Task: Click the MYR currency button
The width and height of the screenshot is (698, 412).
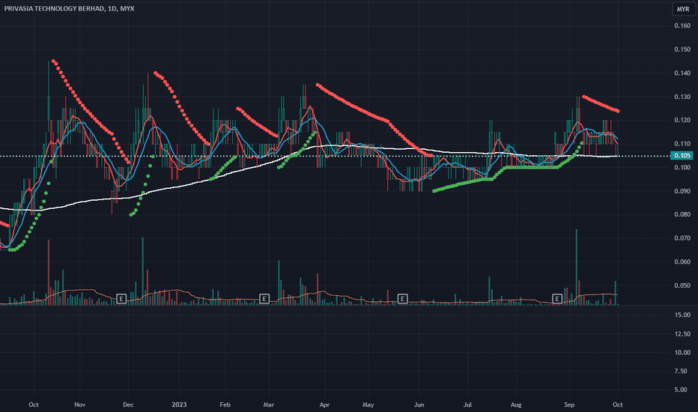Action: click(683, 9)
